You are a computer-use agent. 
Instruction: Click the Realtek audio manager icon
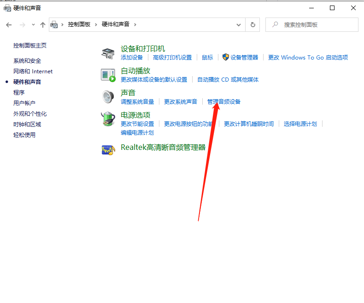click(x=108, y=149)
